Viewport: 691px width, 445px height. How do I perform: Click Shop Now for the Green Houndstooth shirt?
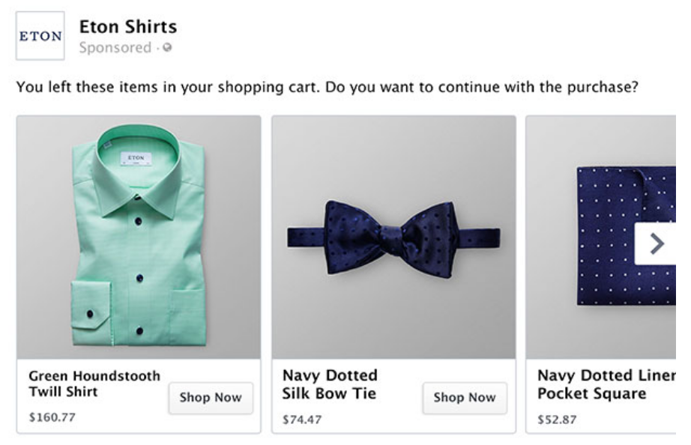coord(211,398)
